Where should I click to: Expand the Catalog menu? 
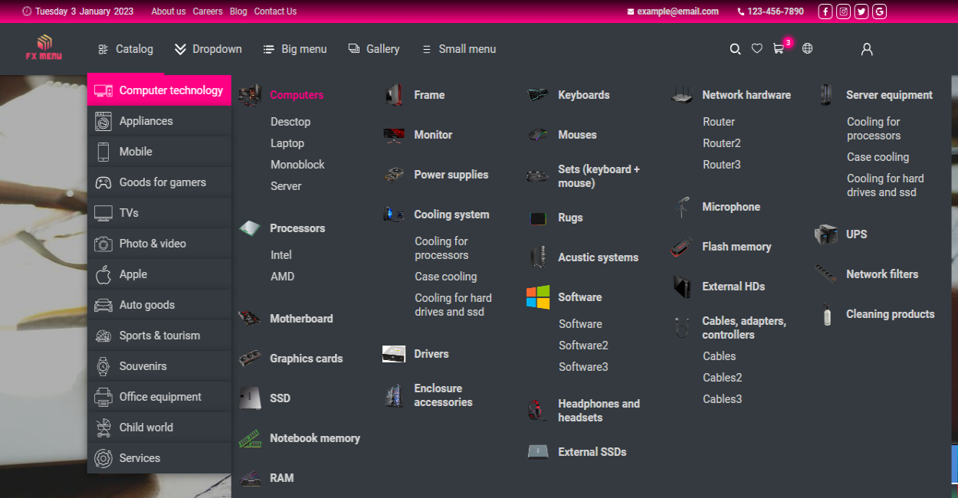(126, 49)
